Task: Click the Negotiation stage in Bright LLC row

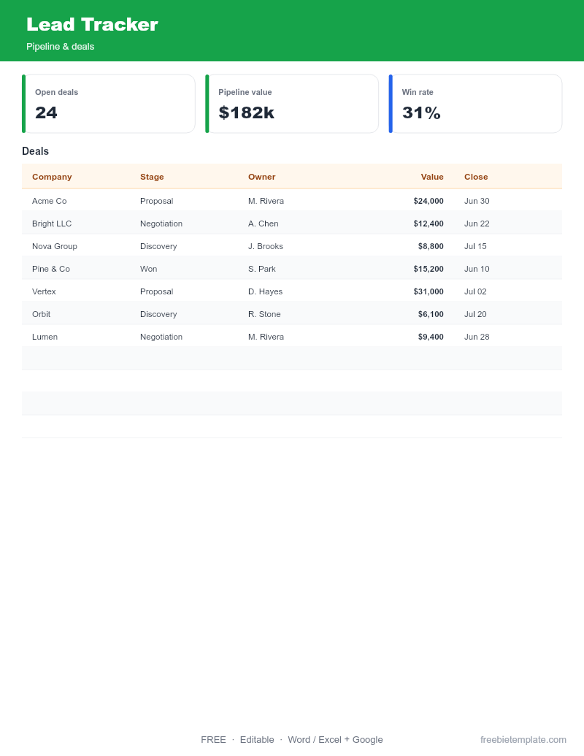Action: [x=161, y=224]
